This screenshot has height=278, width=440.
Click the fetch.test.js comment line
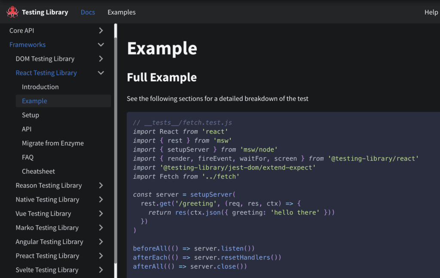point(182,122)
